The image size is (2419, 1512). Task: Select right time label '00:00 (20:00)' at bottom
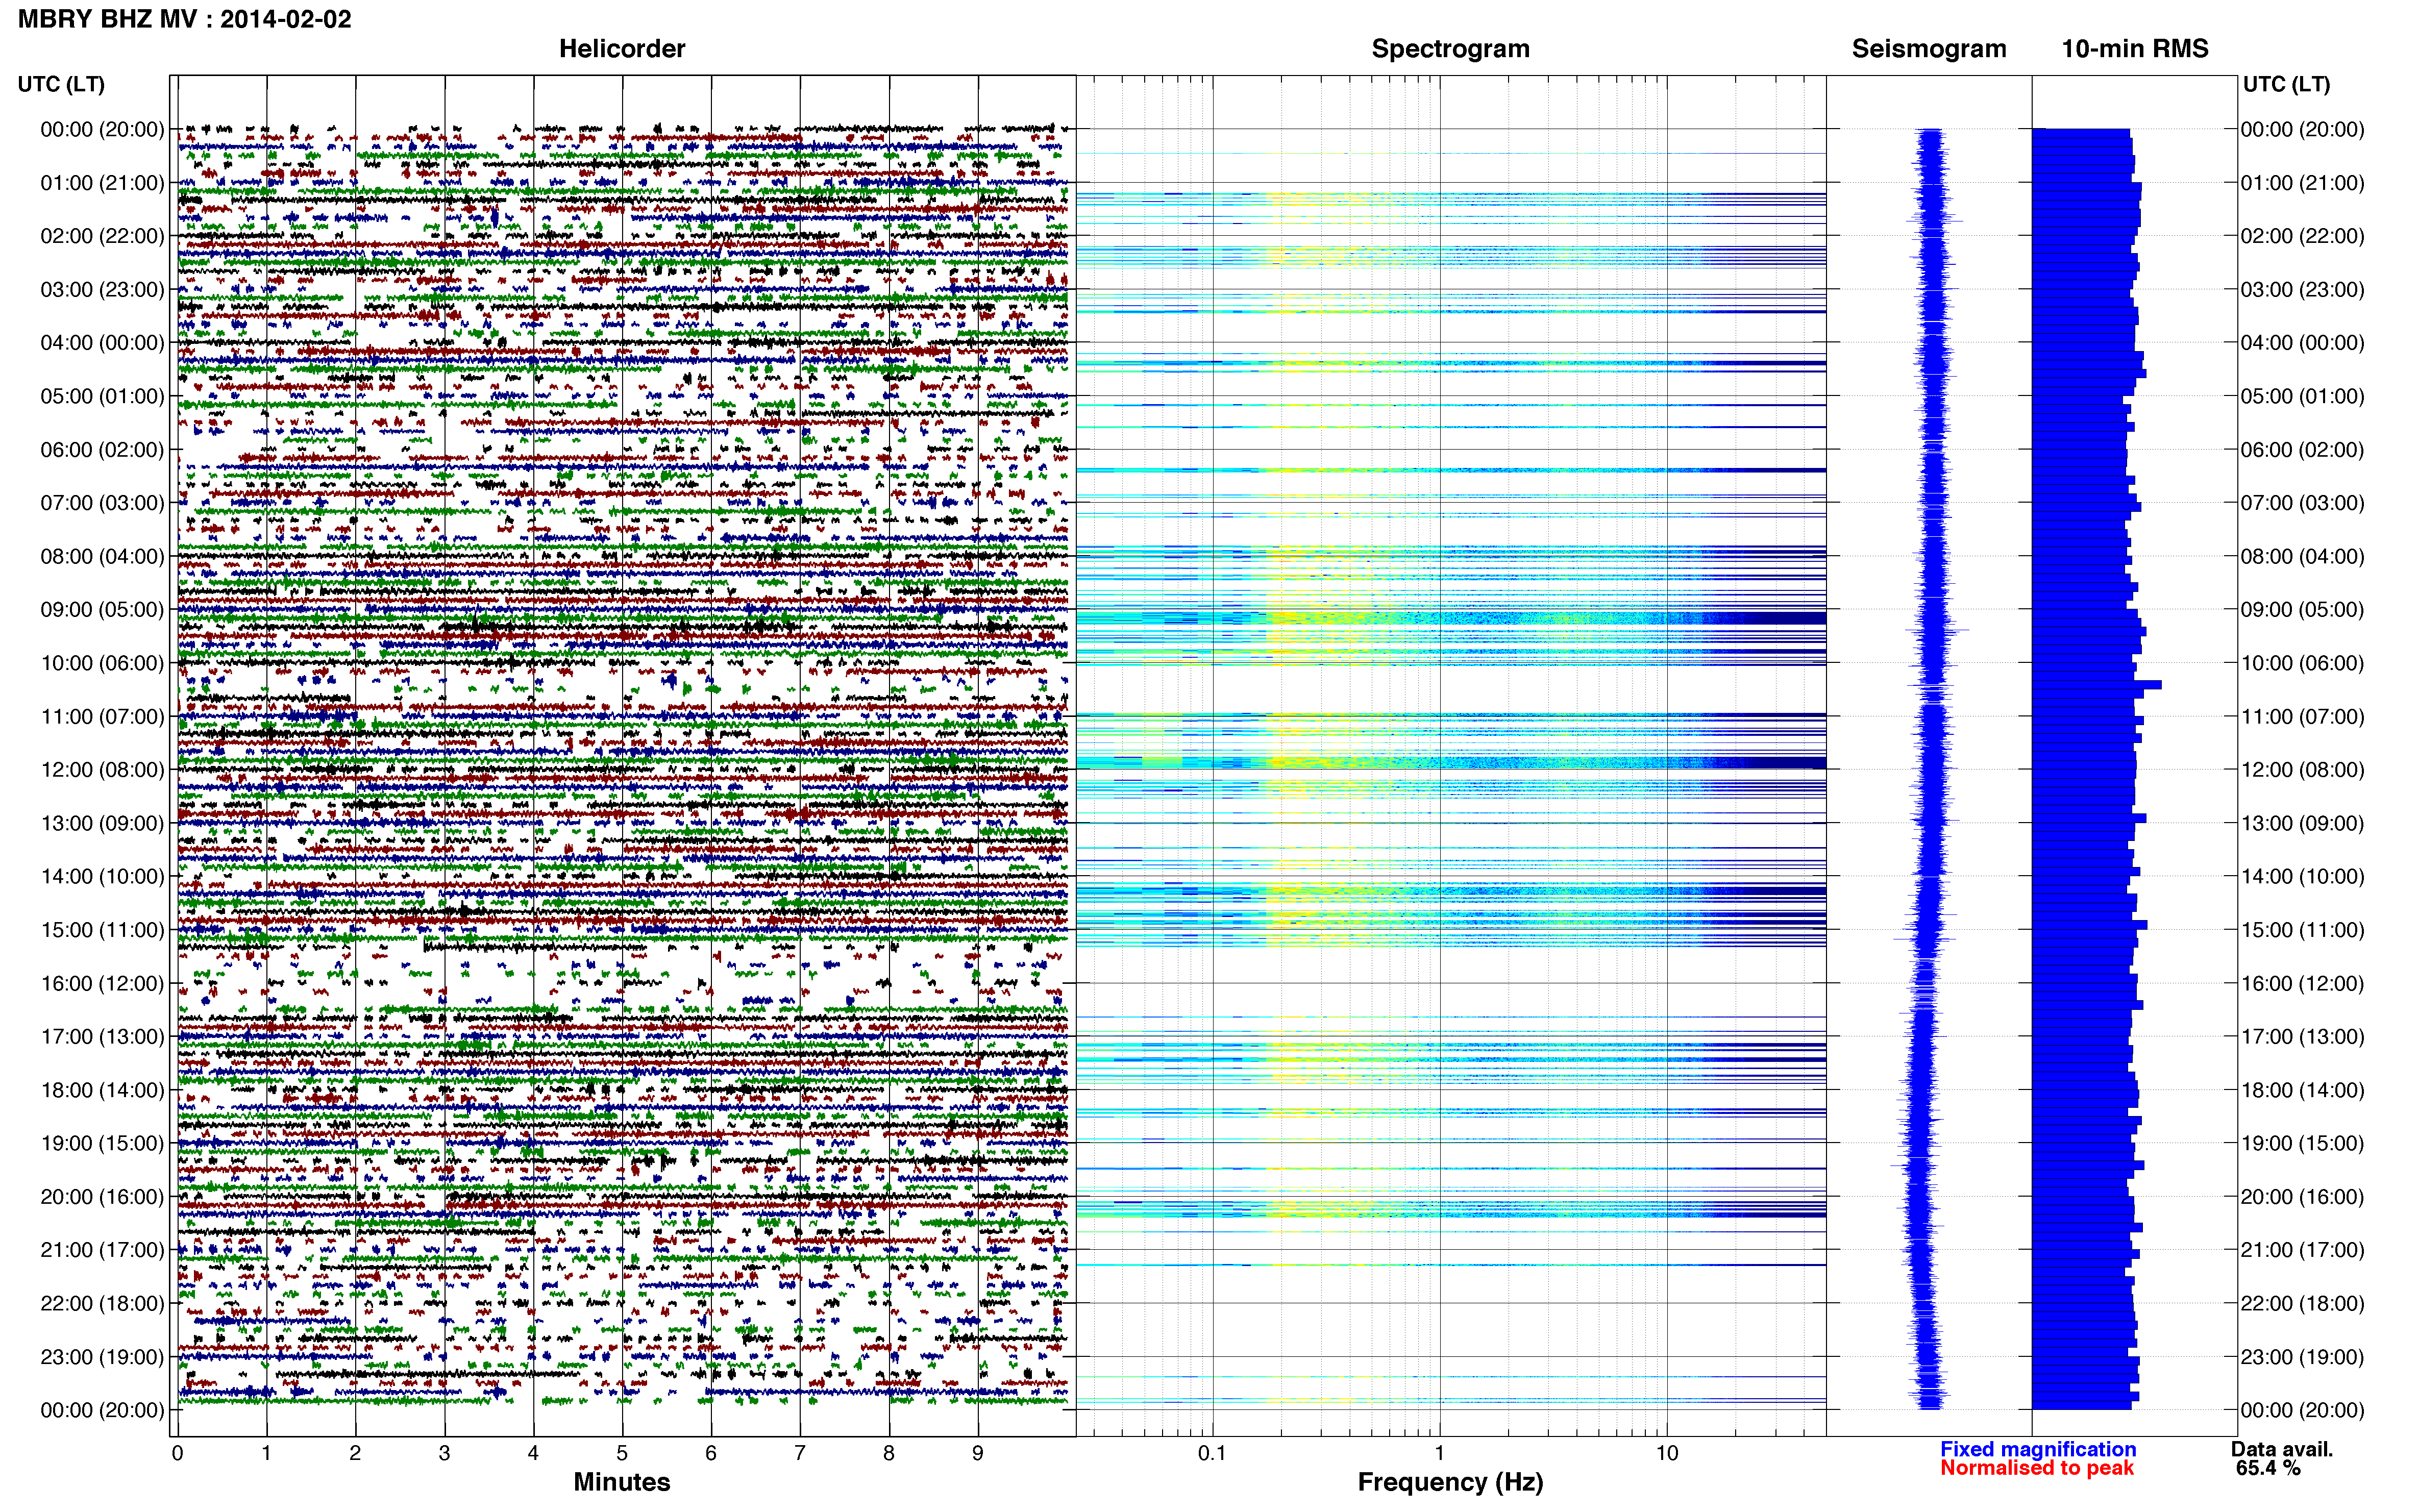2303,1410
